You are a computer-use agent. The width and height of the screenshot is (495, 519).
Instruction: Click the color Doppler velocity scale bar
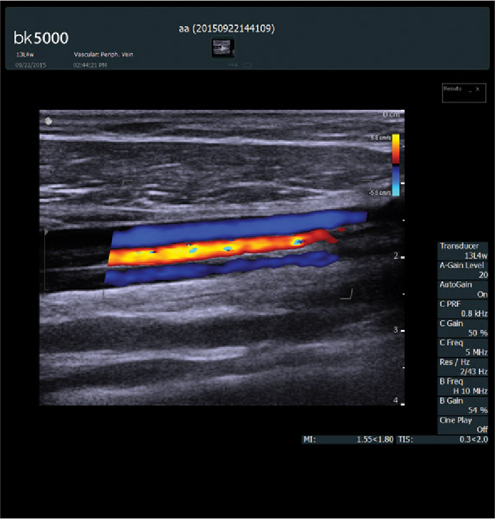pos(395,165)
